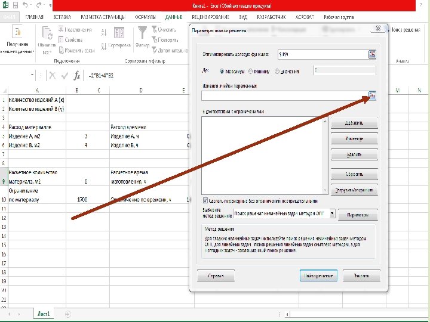
Task: Open the solving method dropdown
Action: pyautogui.click(x=332, y=213)
